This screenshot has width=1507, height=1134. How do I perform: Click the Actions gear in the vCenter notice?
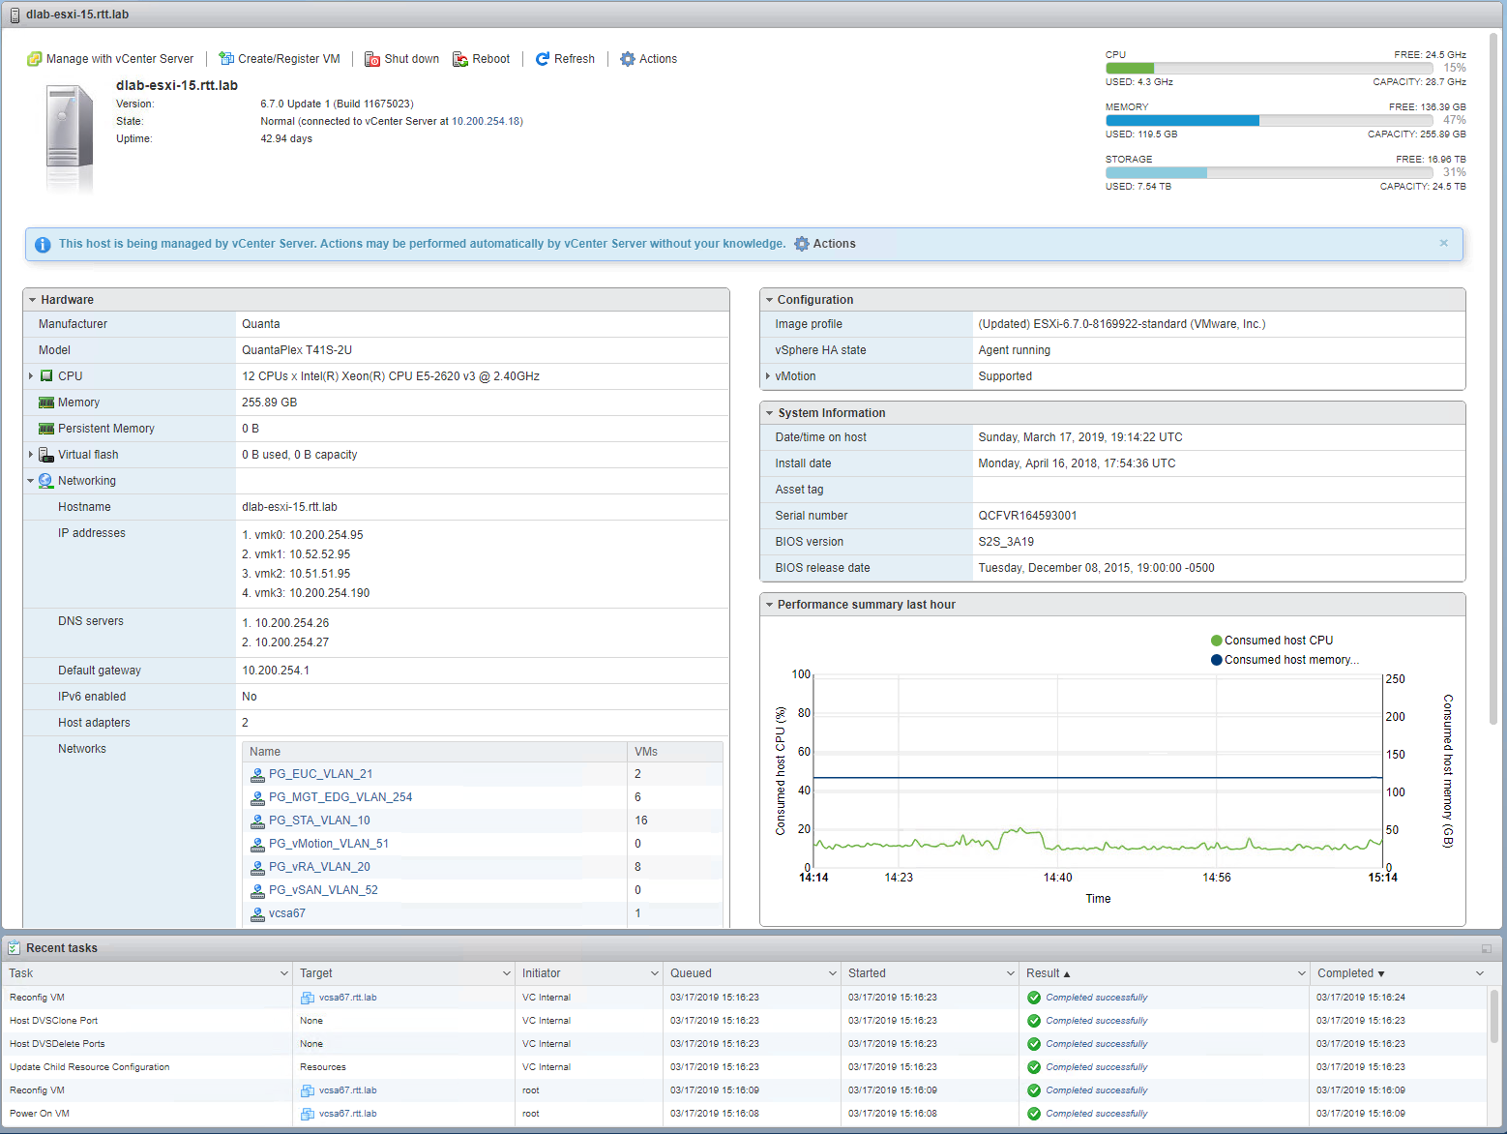tap(802, 244)
